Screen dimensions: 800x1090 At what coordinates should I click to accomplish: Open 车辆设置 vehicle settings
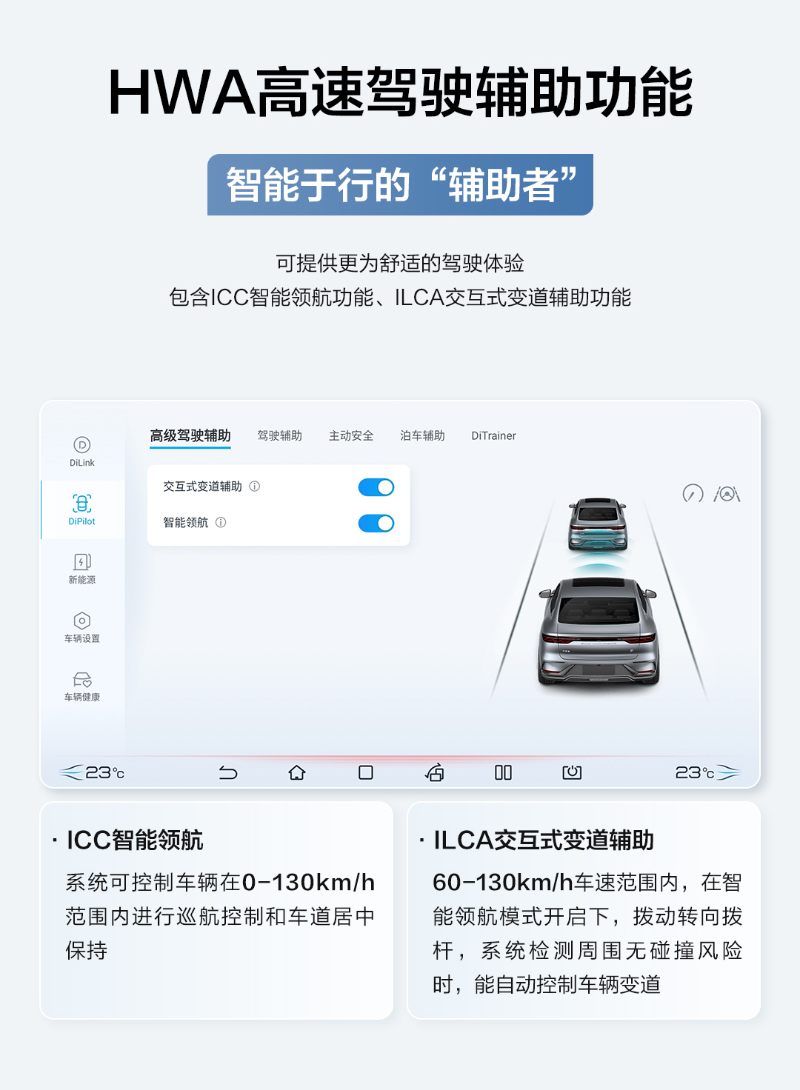(82, 627)
